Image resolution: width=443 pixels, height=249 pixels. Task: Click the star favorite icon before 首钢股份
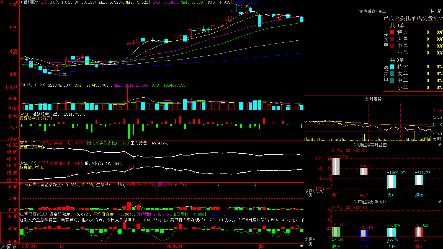click(22, 2)
